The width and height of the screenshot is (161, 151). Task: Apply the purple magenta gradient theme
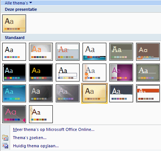[x=121, y=73]
